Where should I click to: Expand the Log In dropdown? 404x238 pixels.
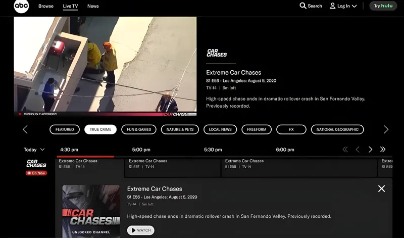click(343, 6)
